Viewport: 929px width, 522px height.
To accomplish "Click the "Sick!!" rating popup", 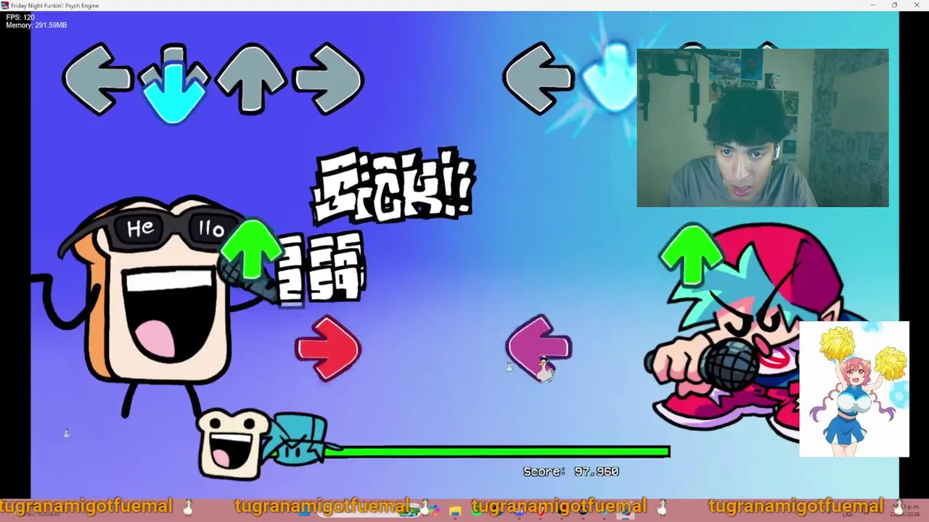I will coord(394,187).
